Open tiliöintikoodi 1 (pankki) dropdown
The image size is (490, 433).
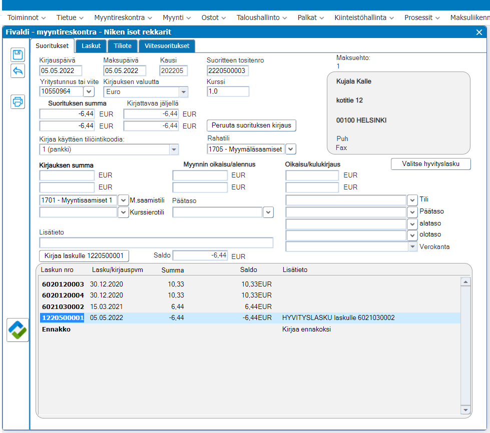(x=174, y=149)
